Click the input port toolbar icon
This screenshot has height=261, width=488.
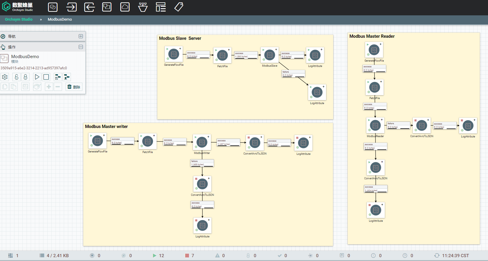pyautogui.click(x=71, y=7)
